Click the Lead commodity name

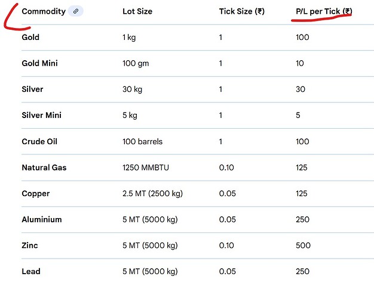(x=31, y=271)
